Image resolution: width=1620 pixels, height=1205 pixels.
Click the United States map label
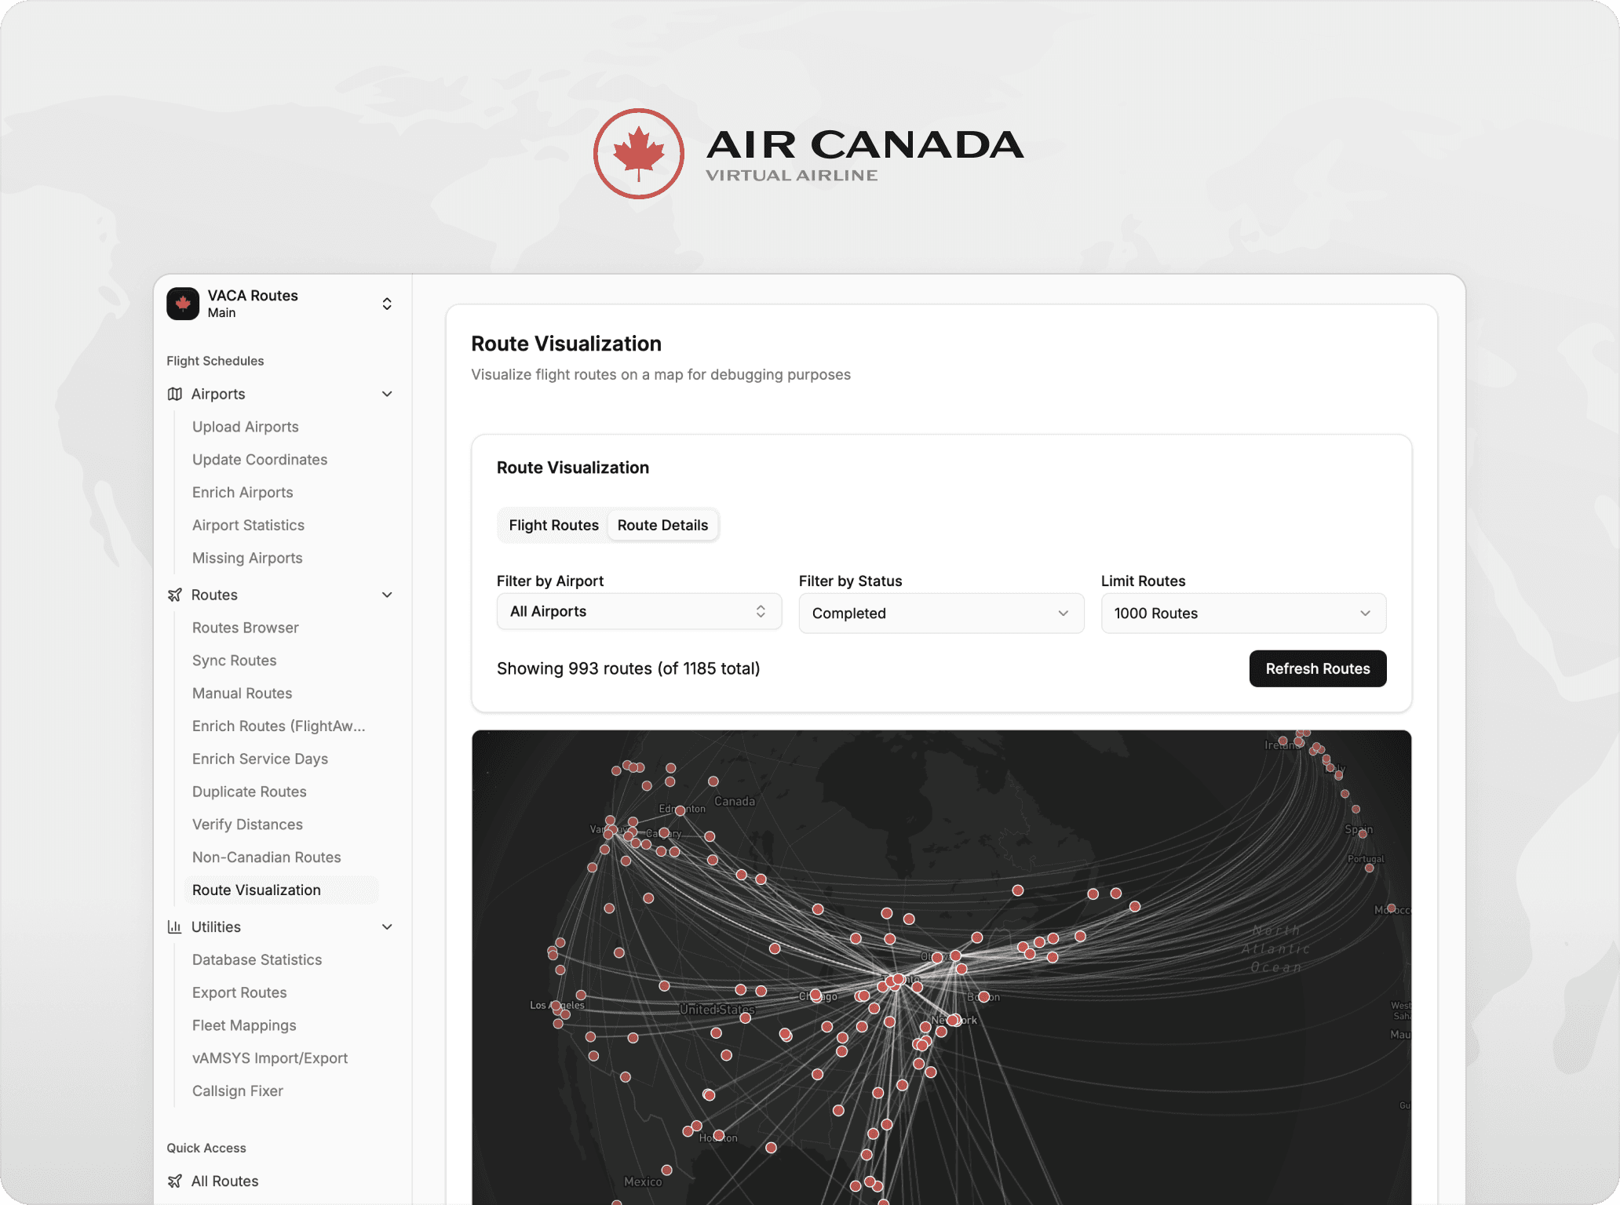[x=717, y=1010]
